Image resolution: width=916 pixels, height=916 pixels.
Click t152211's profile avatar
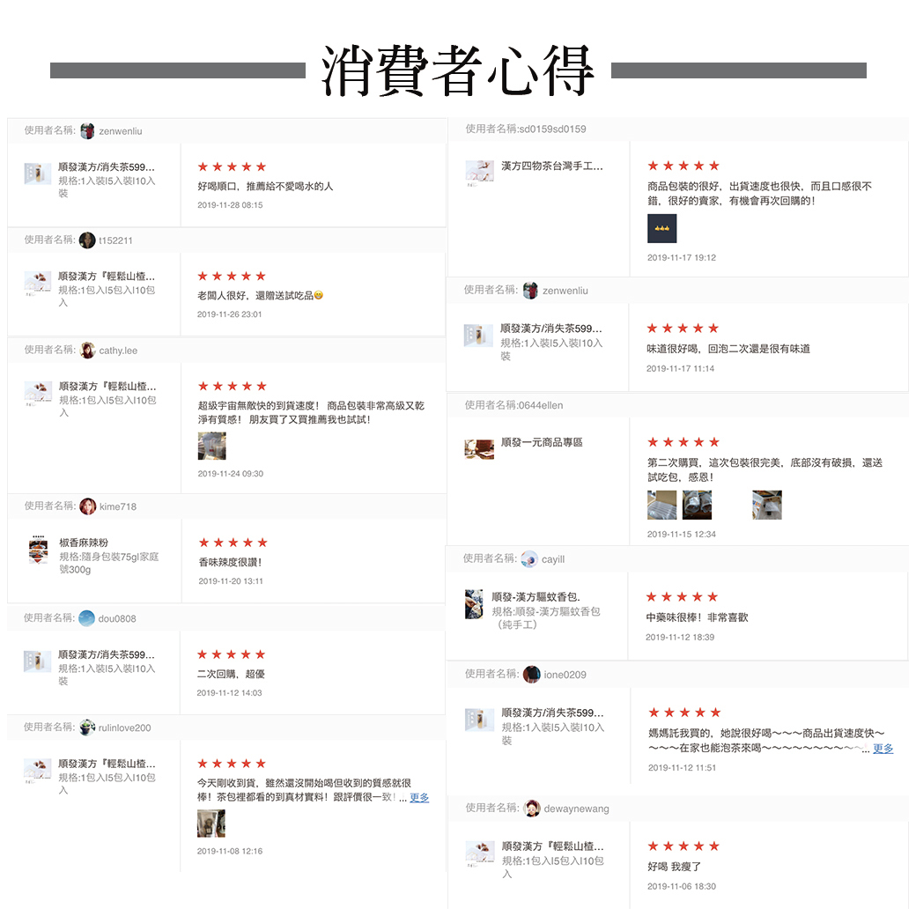87,240
